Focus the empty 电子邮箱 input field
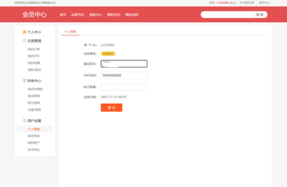Viewport: 287px width, 187px height. pyautogui.click(x=124, y=87)
